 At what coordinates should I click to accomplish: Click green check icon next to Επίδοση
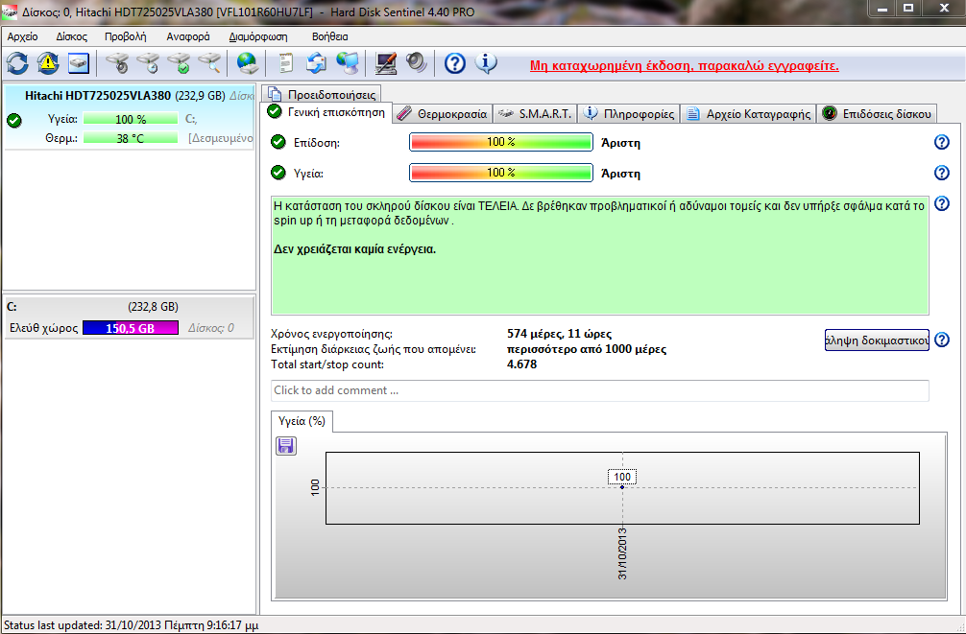click(x=278, y=142)
